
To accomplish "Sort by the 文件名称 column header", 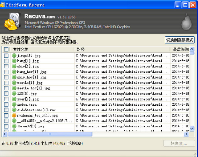I will 42,49.
